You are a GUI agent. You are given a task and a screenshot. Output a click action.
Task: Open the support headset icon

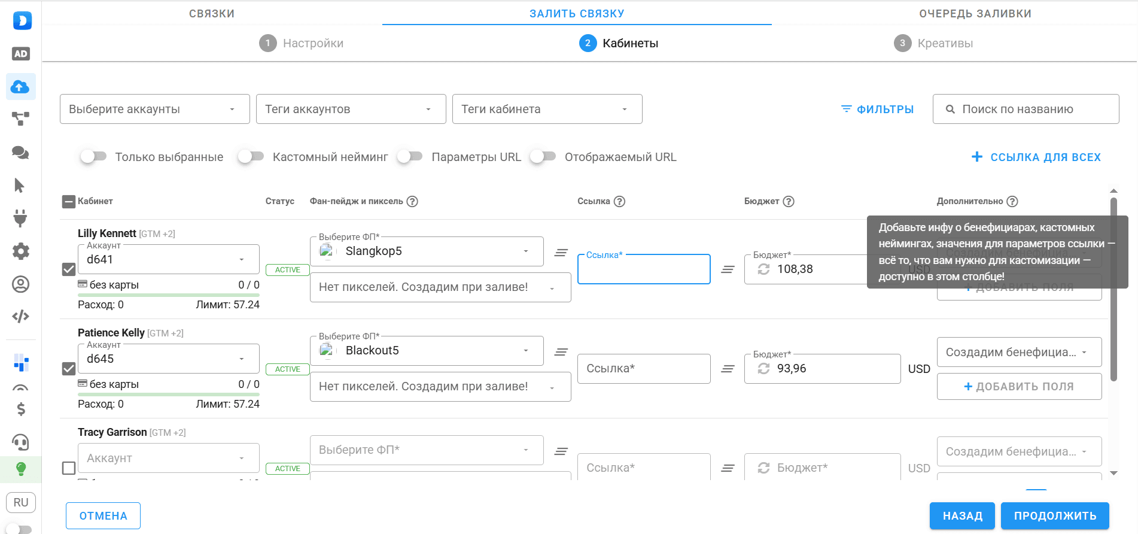coord(20,442)
